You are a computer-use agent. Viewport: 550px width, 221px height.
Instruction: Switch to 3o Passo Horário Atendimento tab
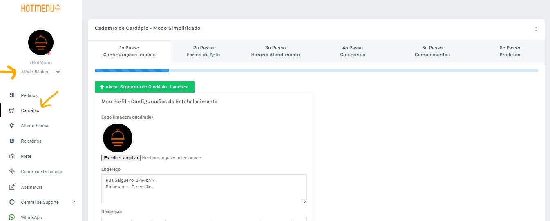pos(275,51)
